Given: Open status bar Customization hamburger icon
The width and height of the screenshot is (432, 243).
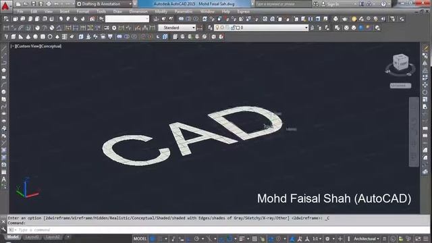Looking at the screenshot, I should (426, 239).
